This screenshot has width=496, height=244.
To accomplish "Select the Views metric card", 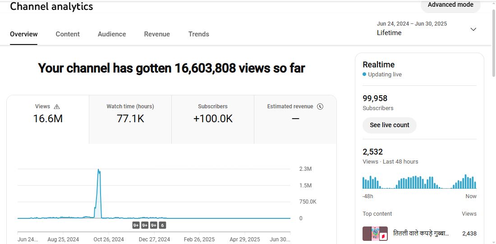I will [48, 120].
